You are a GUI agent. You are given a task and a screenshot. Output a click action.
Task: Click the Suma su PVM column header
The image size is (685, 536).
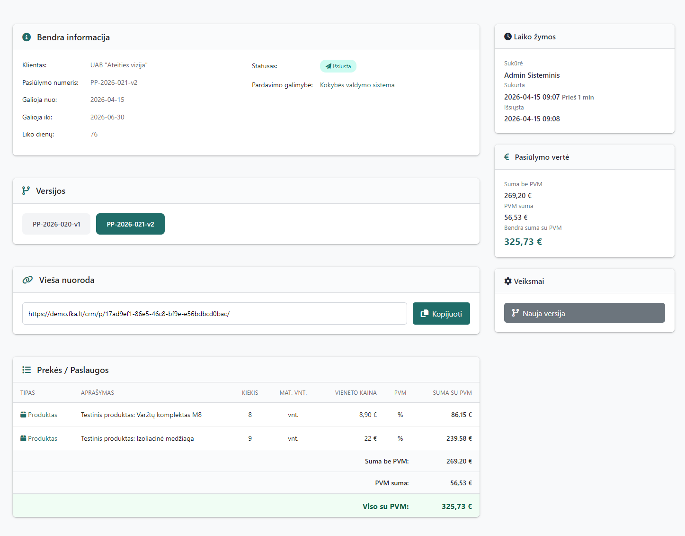(x=452, y=393)
